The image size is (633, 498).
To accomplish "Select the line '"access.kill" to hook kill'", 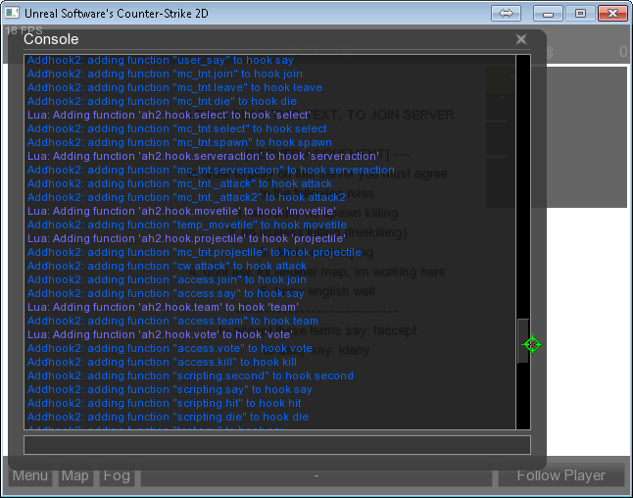I will pos(162,363).
